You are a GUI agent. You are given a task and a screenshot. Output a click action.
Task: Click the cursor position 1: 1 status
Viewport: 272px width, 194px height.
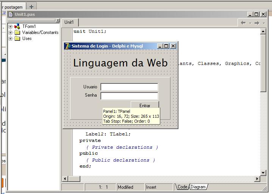click(100, 187)
